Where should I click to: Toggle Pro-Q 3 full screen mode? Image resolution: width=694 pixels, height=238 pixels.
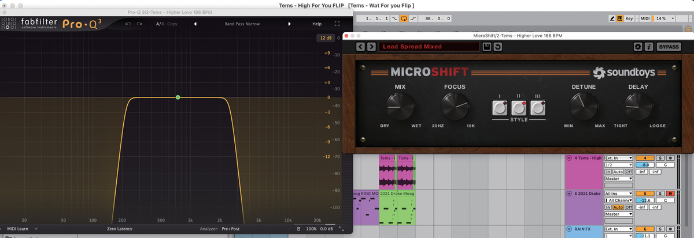[x=337, y=24]
